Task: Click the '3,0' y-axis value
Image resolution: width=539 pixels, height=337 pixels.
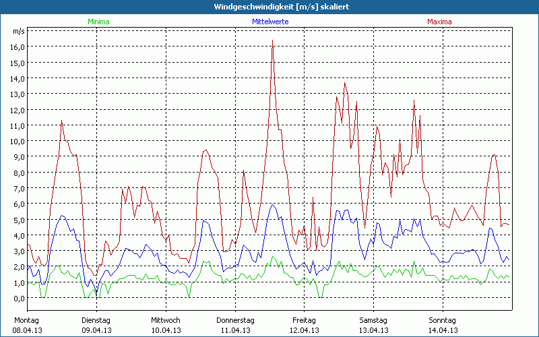Action: [20, 251]
